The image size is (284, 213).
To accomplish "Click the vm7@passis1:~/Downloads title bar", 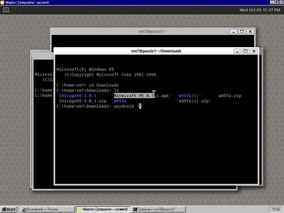I will (x=156, y=51).
